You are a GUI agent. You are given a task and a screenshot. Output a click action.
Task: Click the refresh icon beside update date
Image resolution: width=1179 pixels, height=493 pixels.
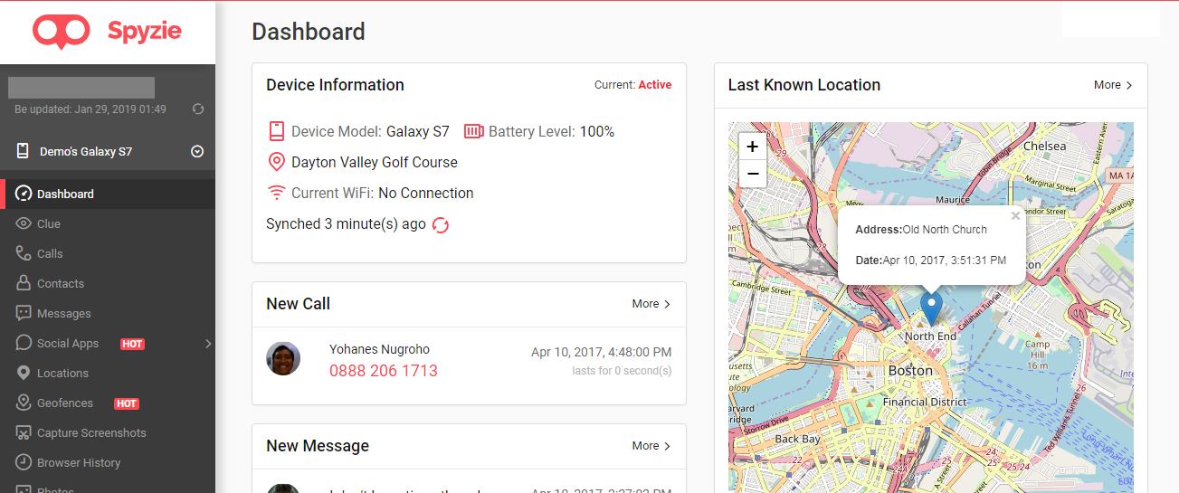[198, 109]
